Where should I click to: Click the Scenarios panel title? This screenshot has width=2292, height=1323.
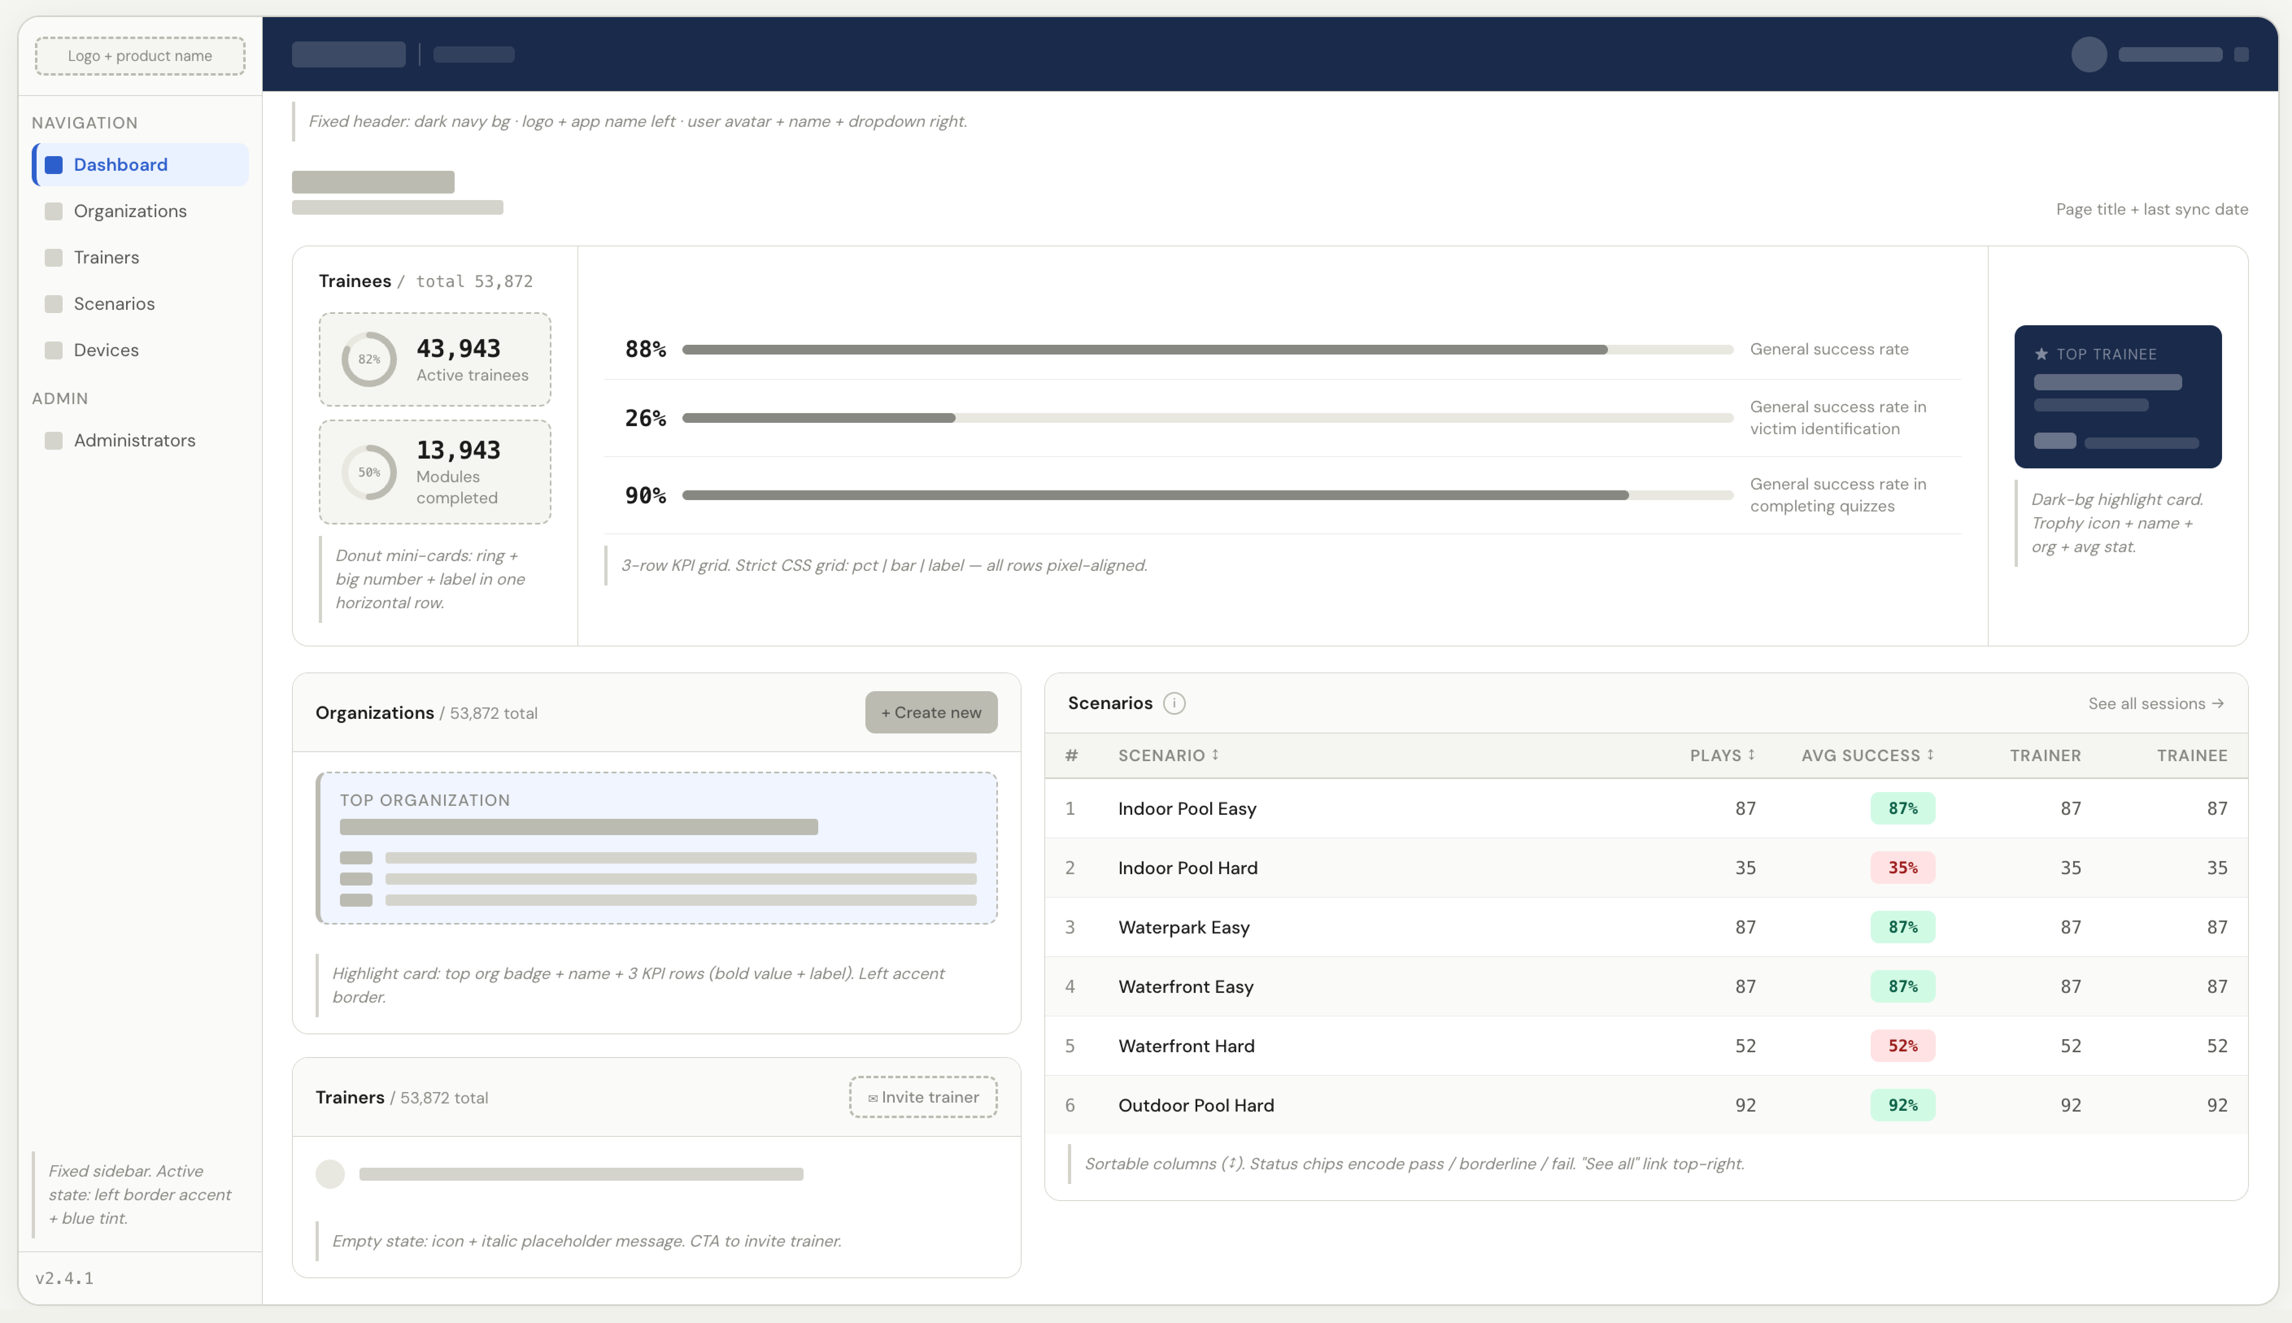(1110, 703)
